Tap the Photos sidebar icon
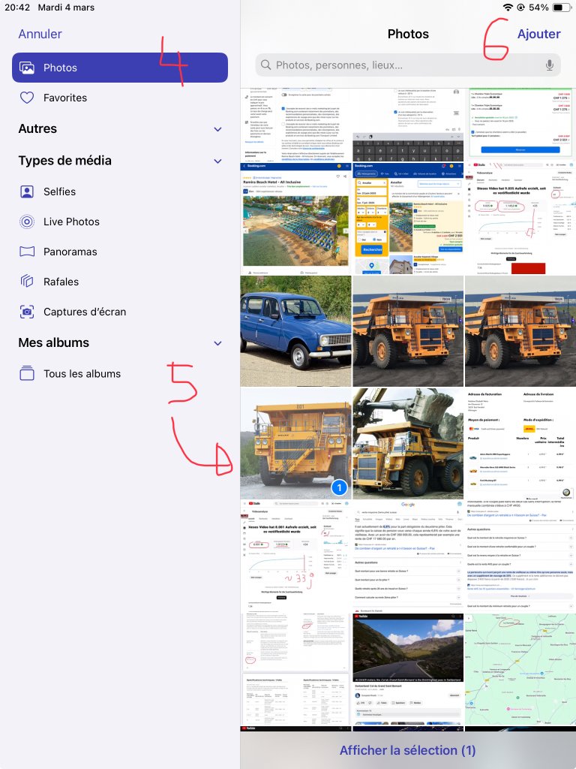The height and width of the screenshot is (769, 576). [x=27, y=68]
